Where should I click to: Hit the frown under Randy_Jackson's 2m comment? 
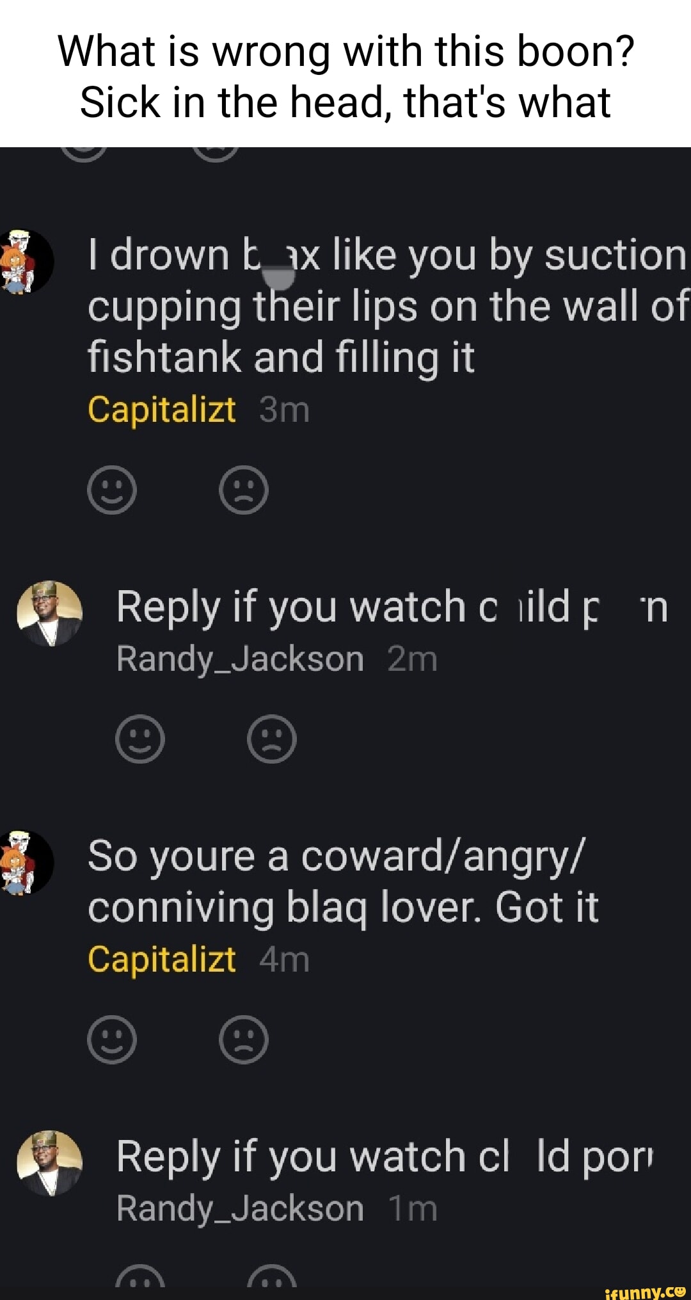272,739
